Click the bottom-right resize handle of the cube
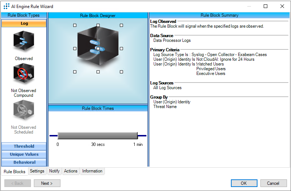 [x=121, y=72]
